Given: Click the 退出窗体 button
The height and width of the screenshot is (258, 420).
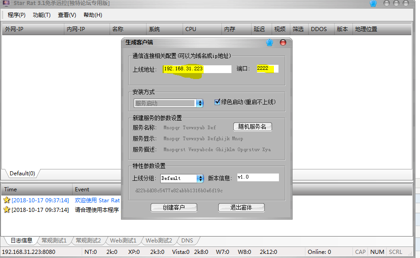Looking at the screenshot, I should [241, 207].
